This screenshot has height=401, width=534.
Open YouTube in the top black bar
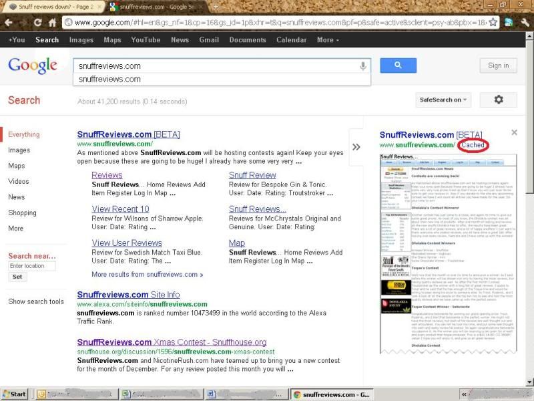coord(146,40)
